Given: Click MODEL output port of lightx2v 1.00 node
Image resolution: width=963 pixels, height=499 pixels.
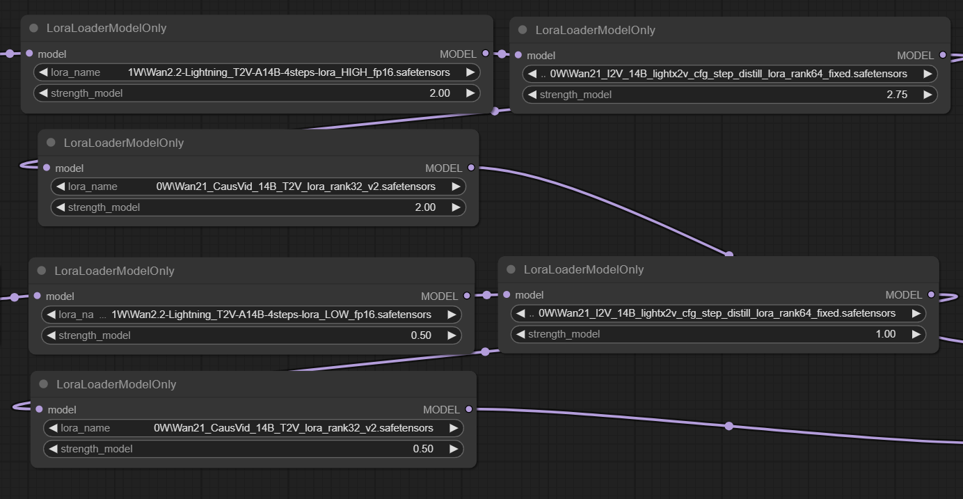Looking at the screenshot, I should pos(930,294).
